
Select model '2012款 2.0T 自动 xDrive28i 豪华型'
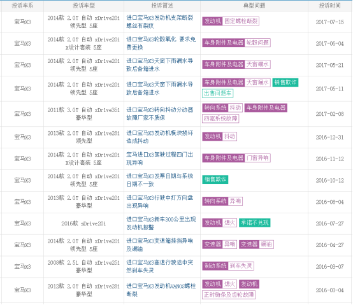[x=83, y=290]
